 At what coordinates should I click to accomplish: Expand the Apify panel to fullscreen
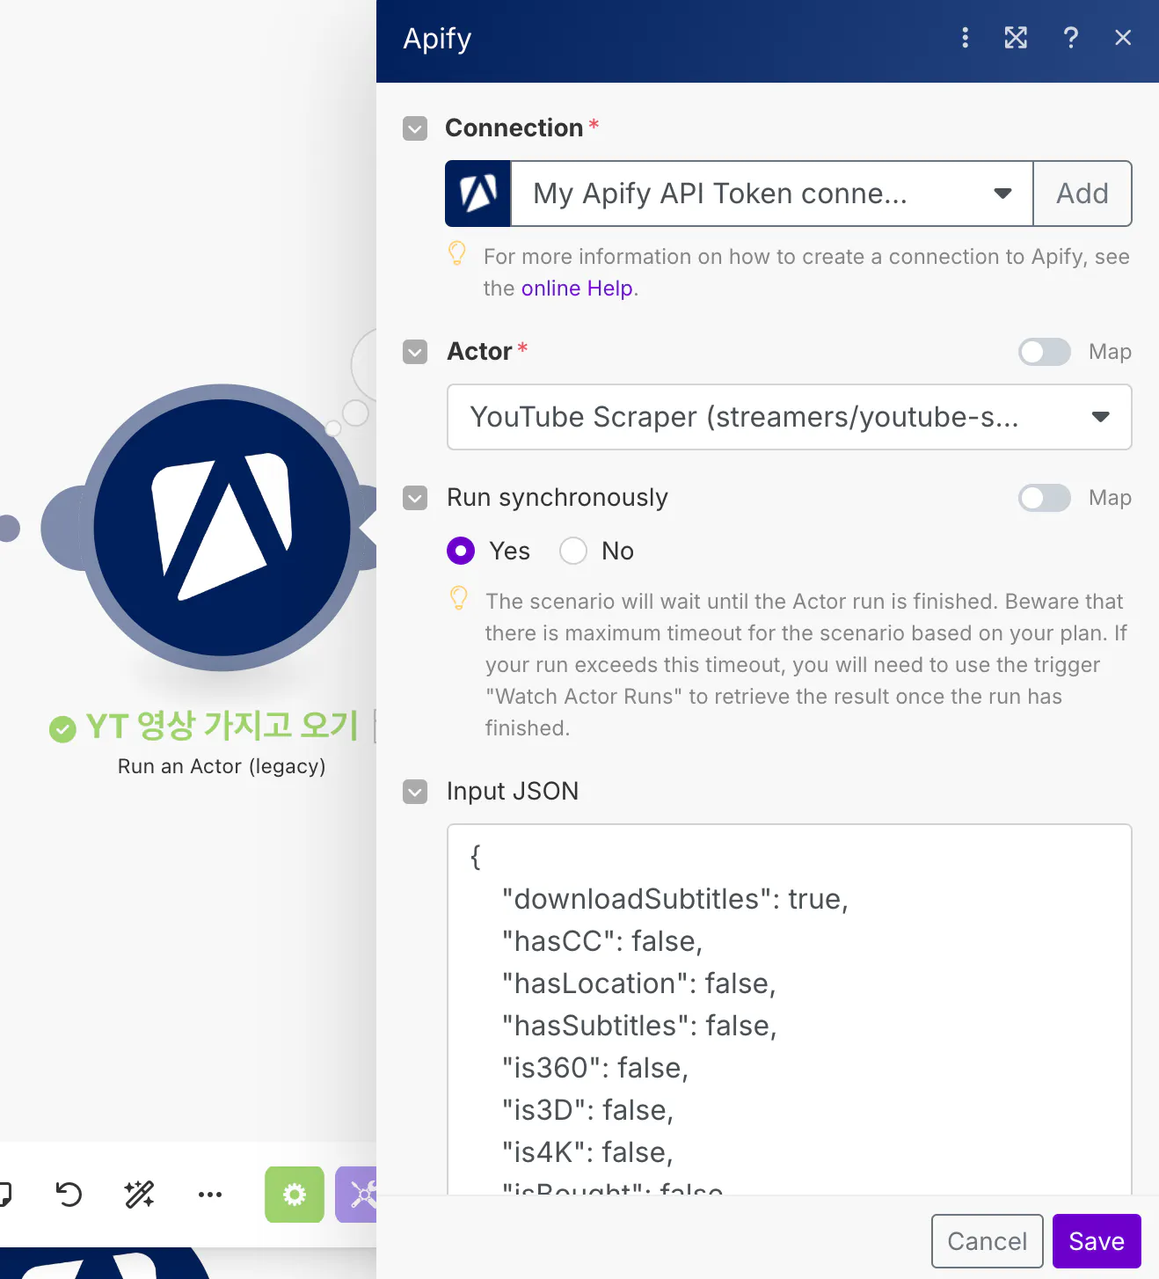click(1016, 38)
